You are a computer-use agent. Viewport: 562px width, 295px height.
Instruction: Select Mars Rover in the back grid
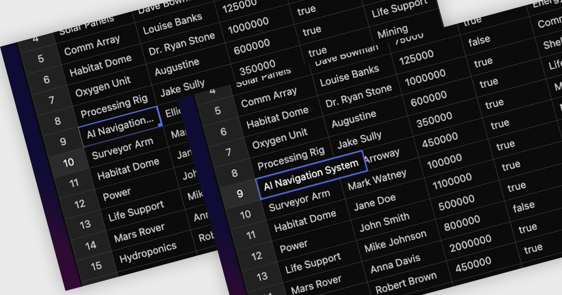(140, 232)
